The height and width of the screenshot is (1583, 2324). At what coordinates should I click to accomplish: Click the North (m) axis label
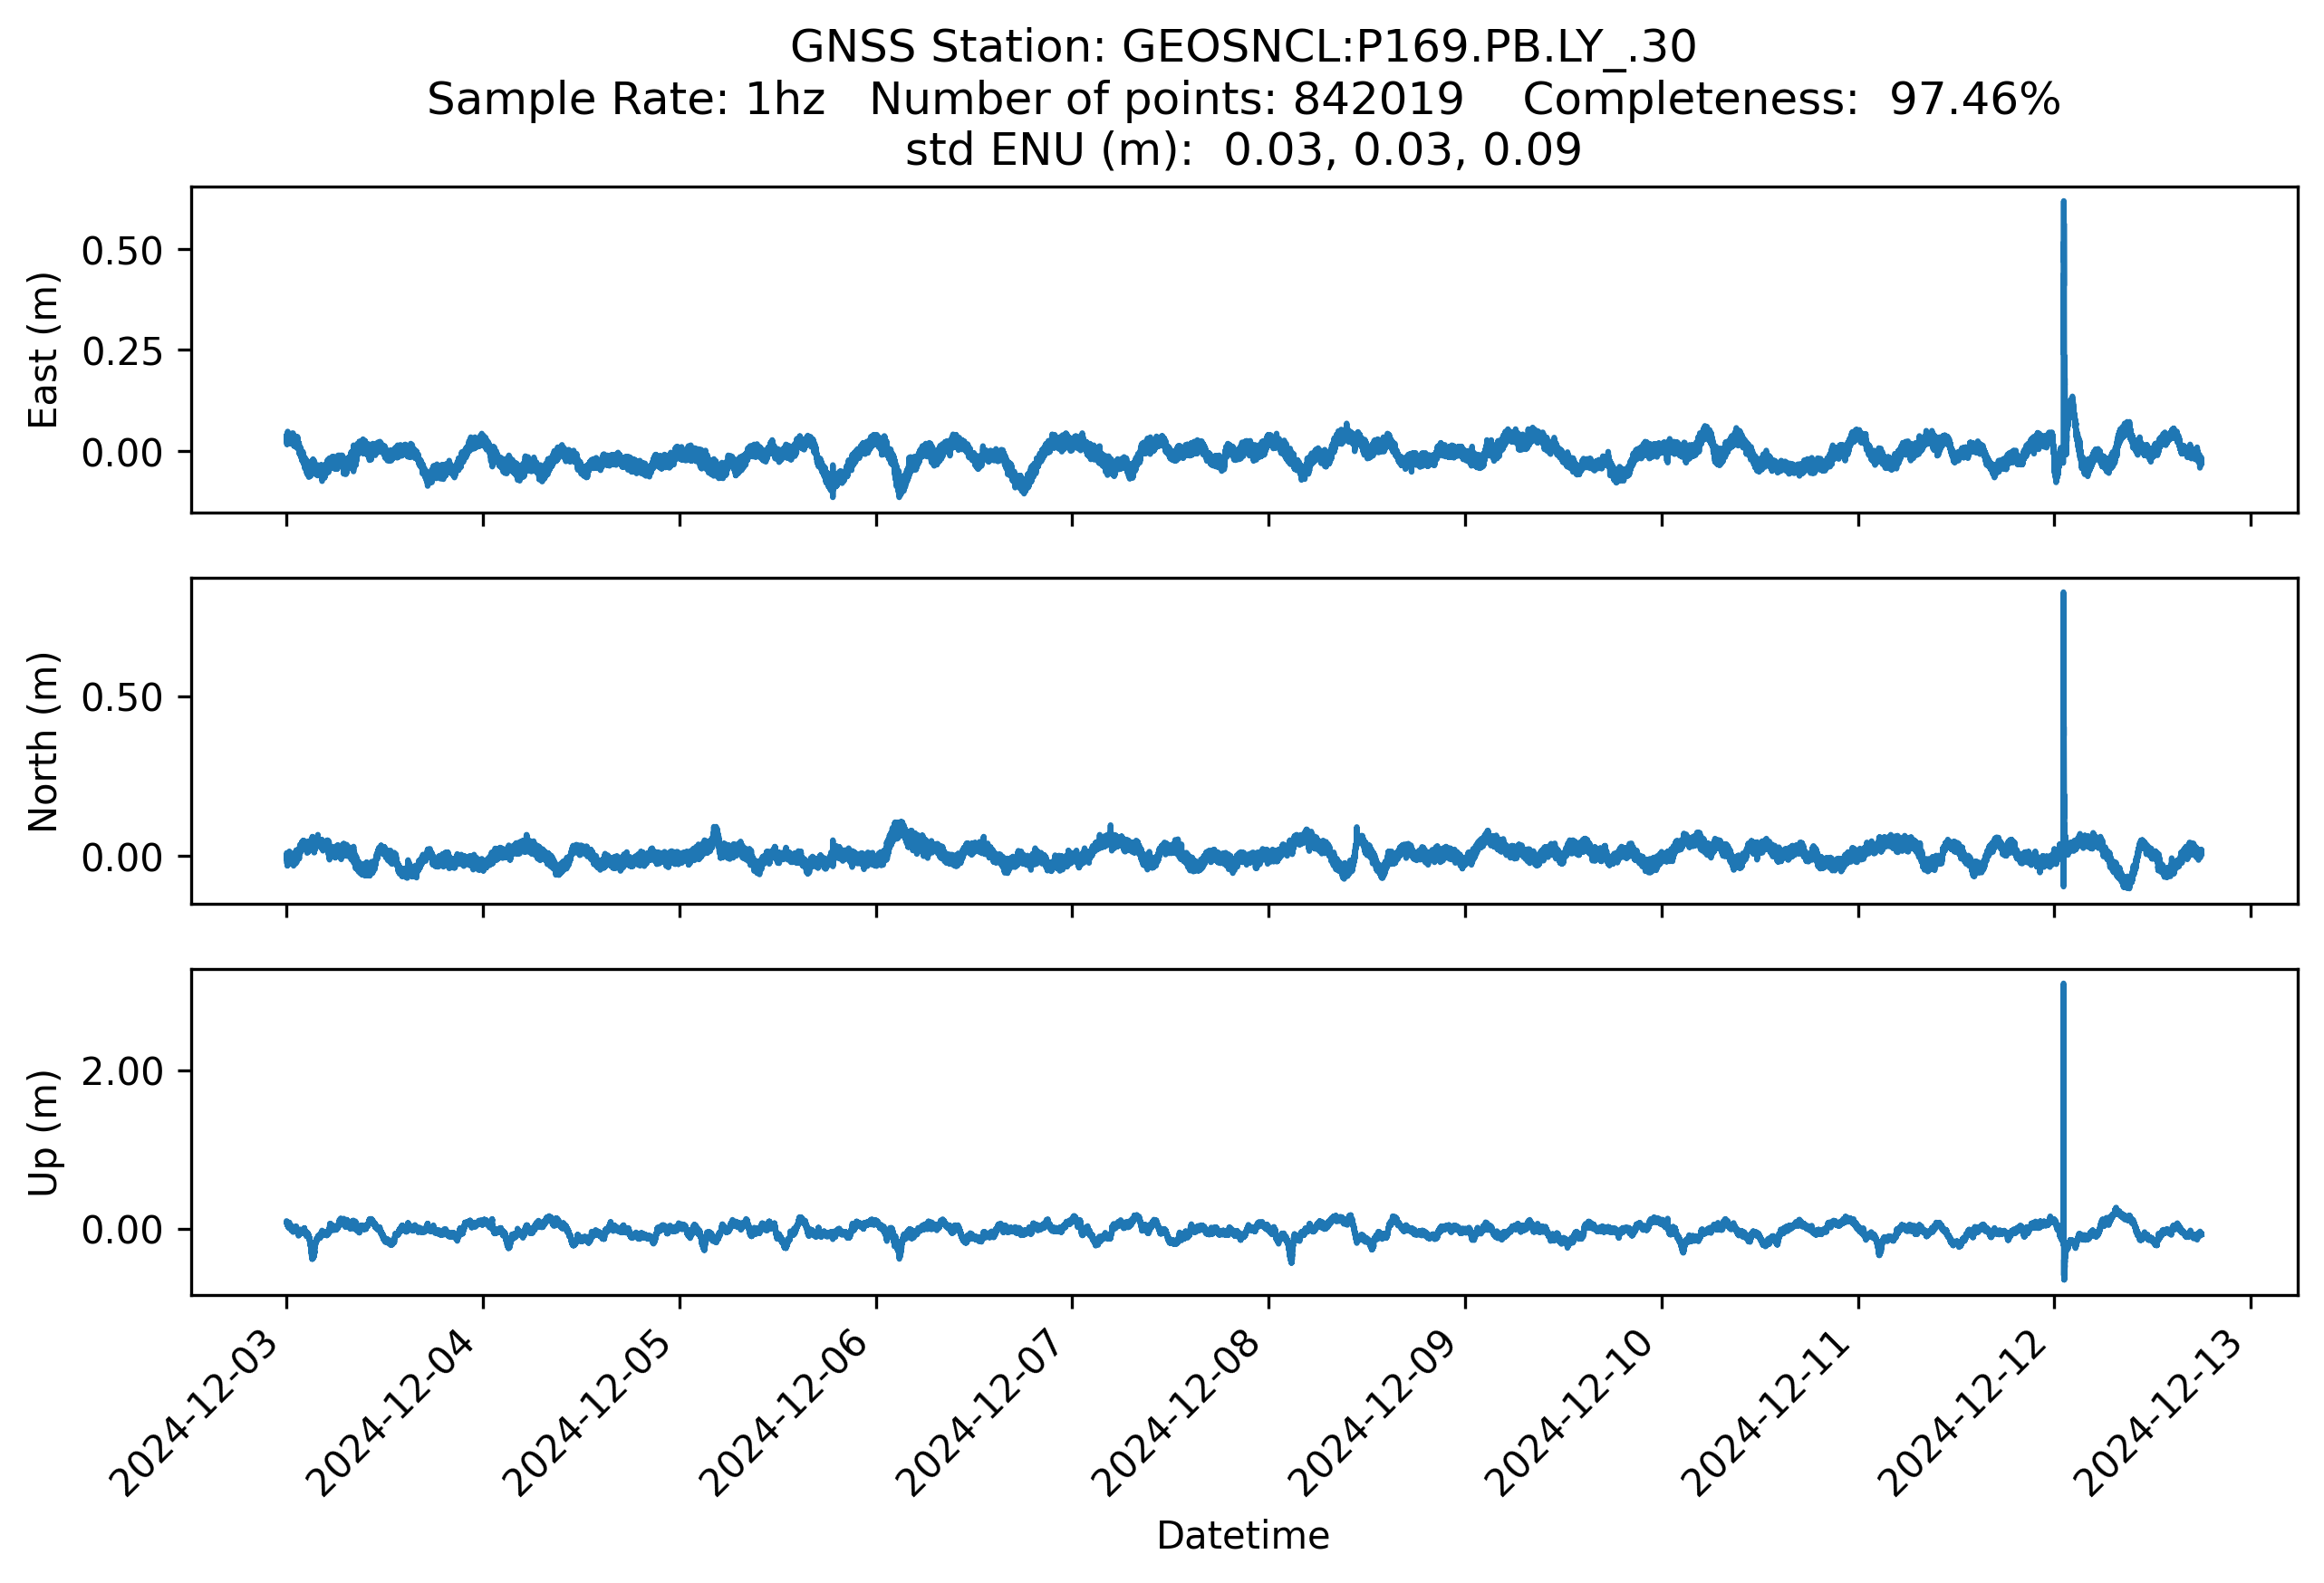click(43, 742)
